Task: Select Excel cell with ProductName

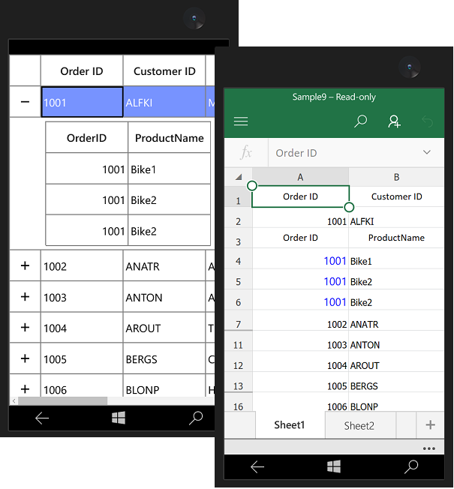Action: [x=396, y=238]
